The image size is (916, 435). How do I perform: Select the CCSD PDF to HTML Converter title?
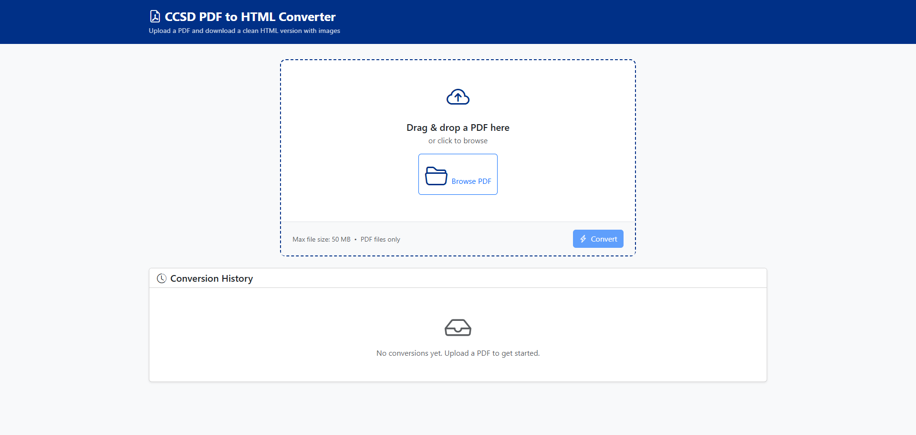250,17
